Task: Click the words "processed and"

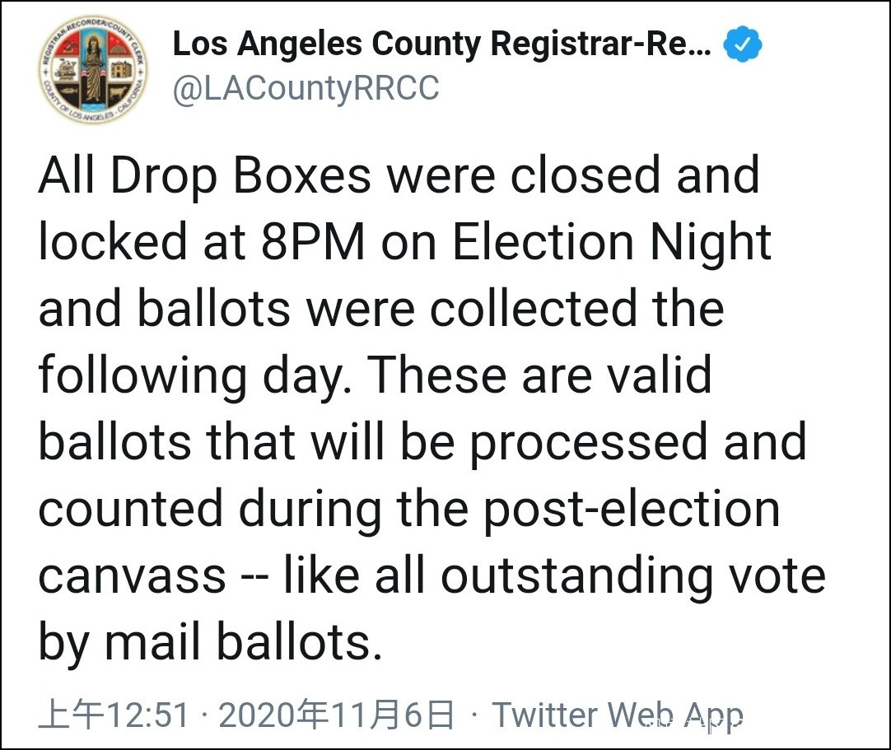Action: 638,442
